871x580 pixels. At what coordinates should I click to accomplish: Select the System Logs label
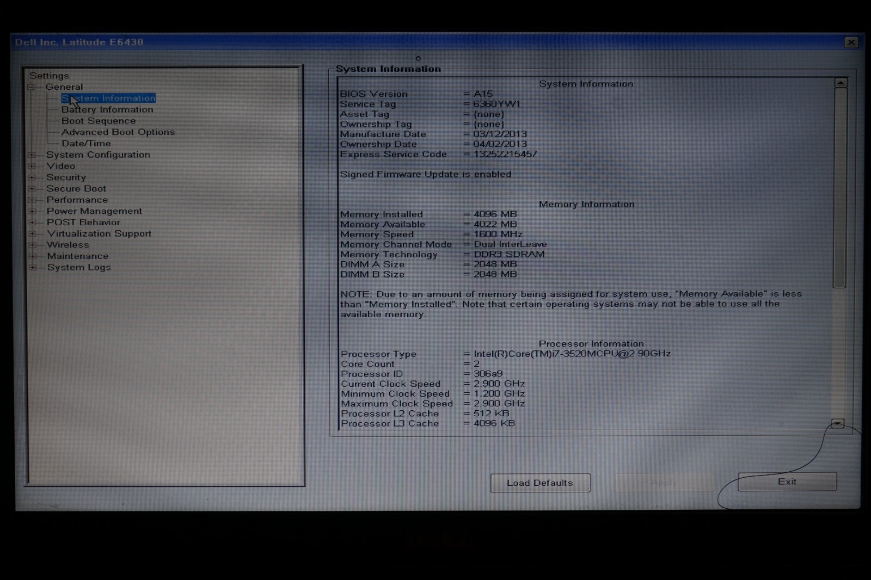click(x=79, y=267)
